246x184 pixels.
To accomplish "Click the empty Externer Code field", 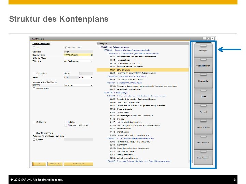I will (x=78, y=58).
